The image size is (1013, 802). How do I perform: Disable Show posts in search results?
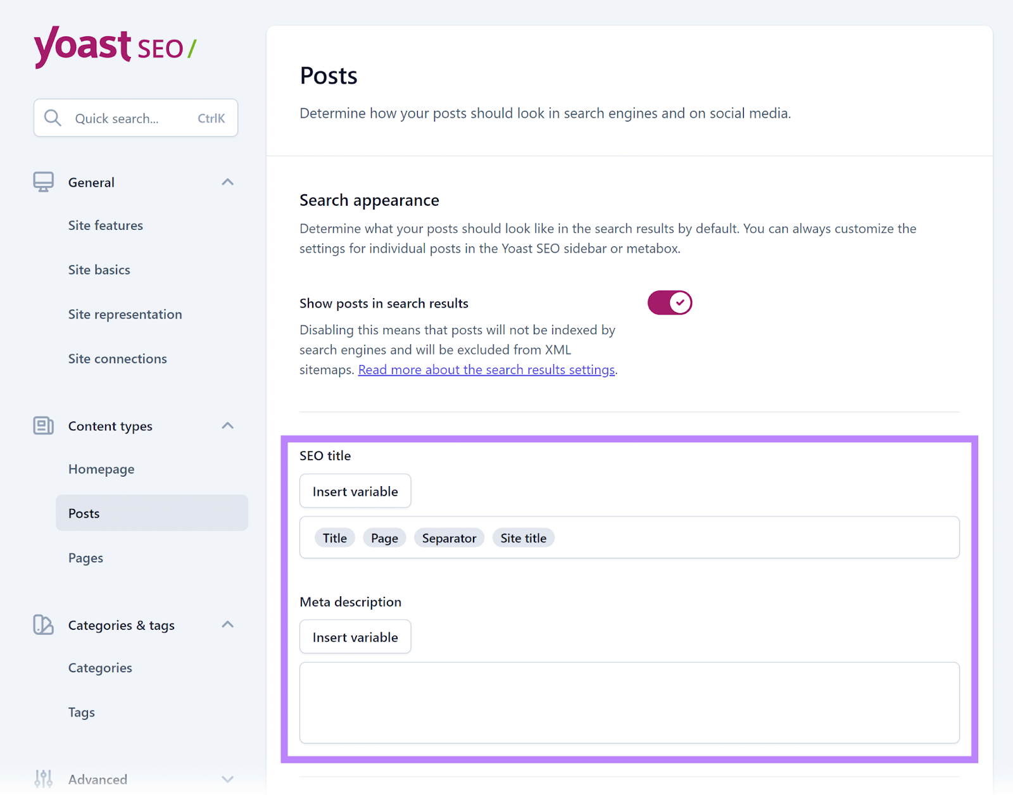pyautogui.click(x=669, y=303)
